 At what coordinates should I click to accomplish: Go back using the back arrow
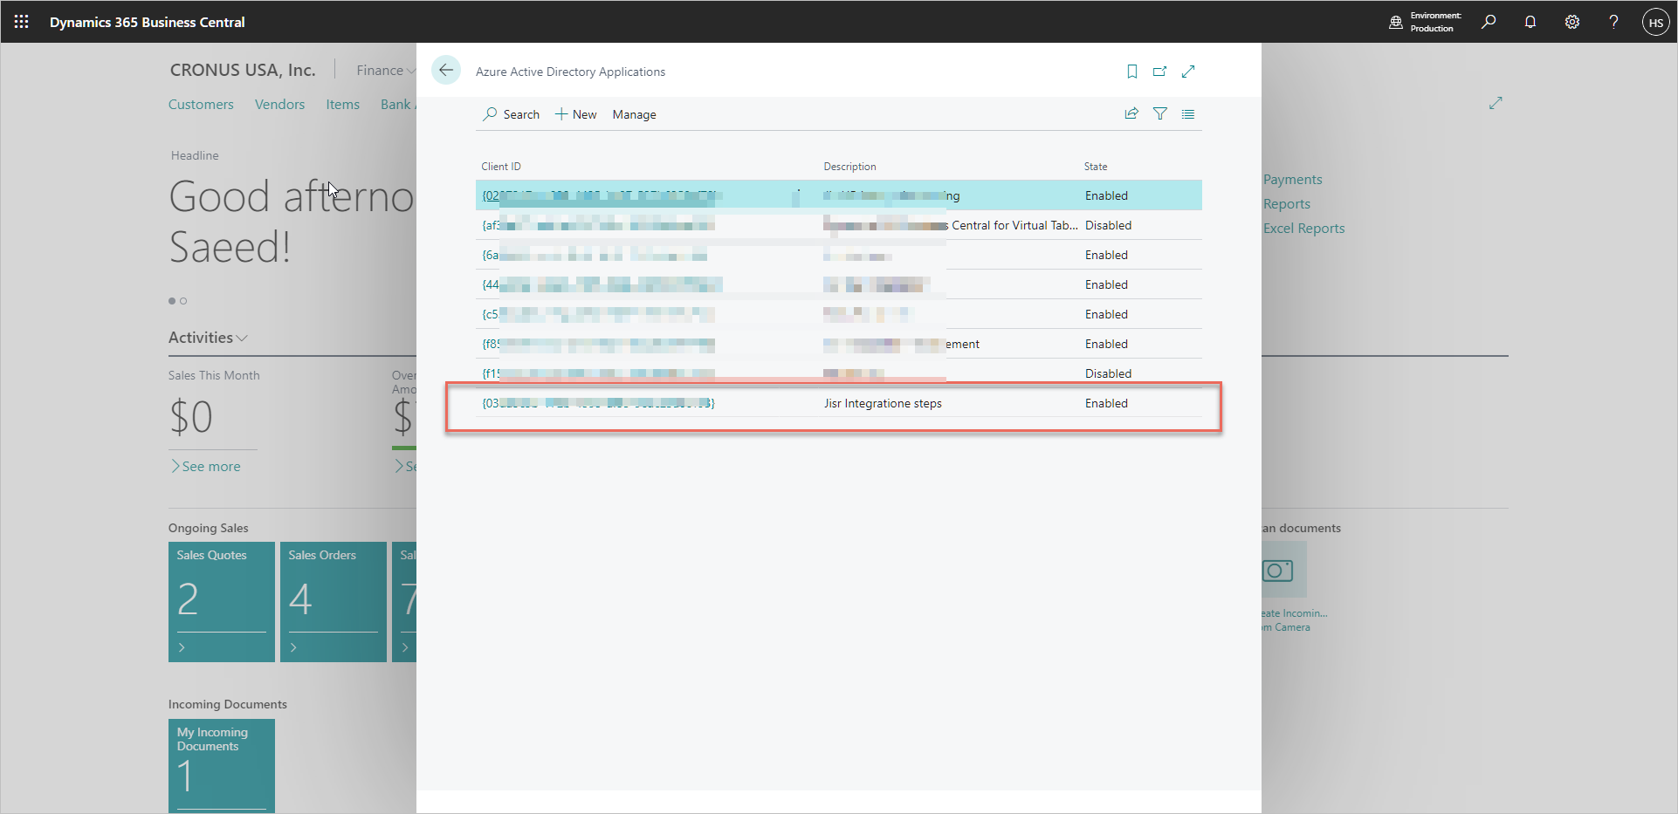pyautogui.click(x=446, y=71)
